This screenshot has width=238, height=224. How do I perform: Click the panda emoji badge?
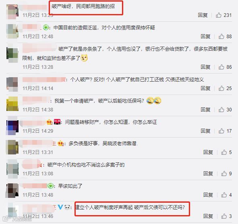click(x=67, y=207)
